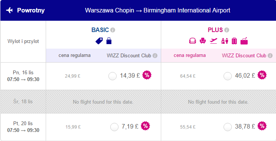Click the BASIC price tag icon
Viewport: 276px width, 141px height.
point(99,41)
